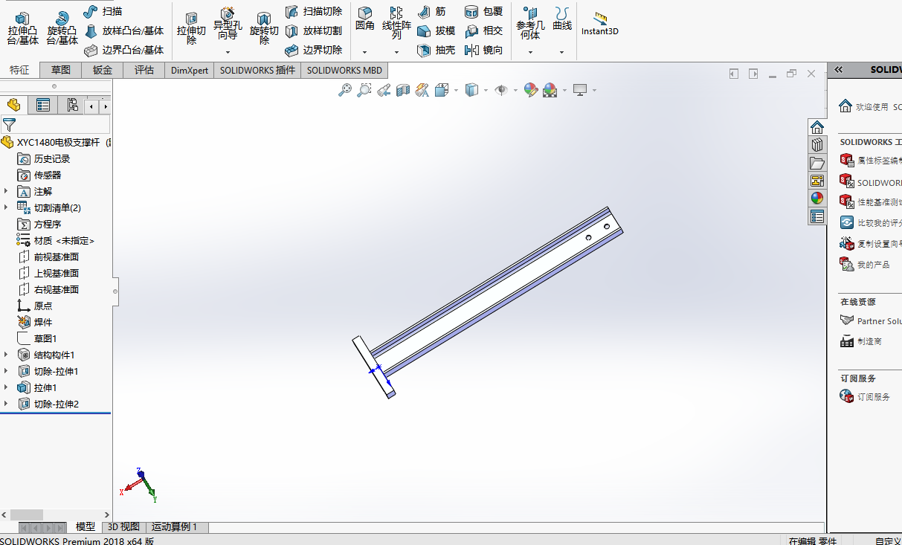Activate the Swept Cut (扫描切除) tool
Screen dimensions: 902x545
tap(314, 11)
